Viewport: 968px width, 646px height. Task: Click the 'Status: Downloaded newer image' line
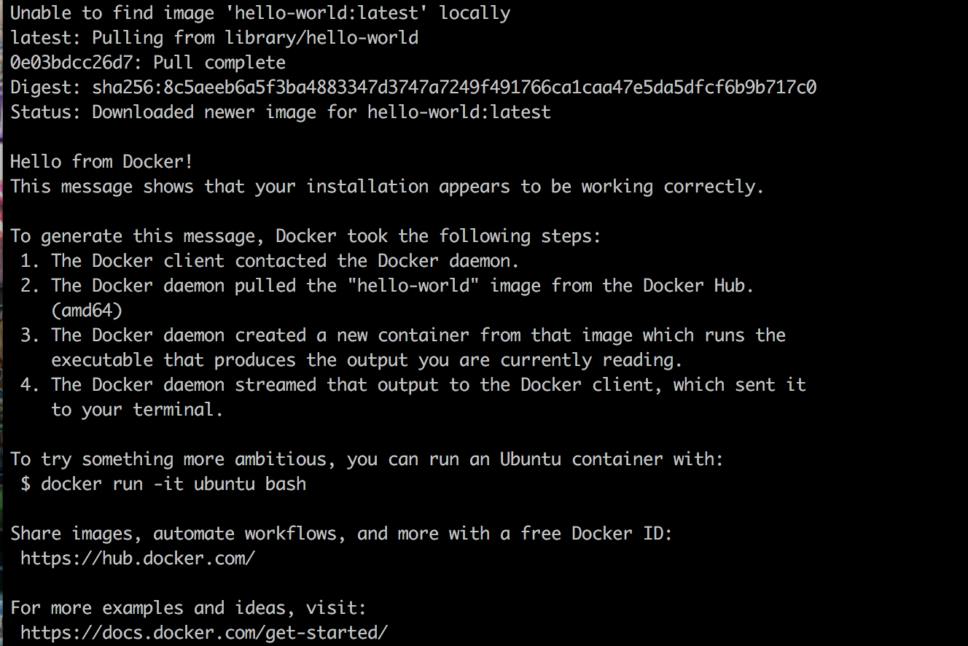[281, 112]
